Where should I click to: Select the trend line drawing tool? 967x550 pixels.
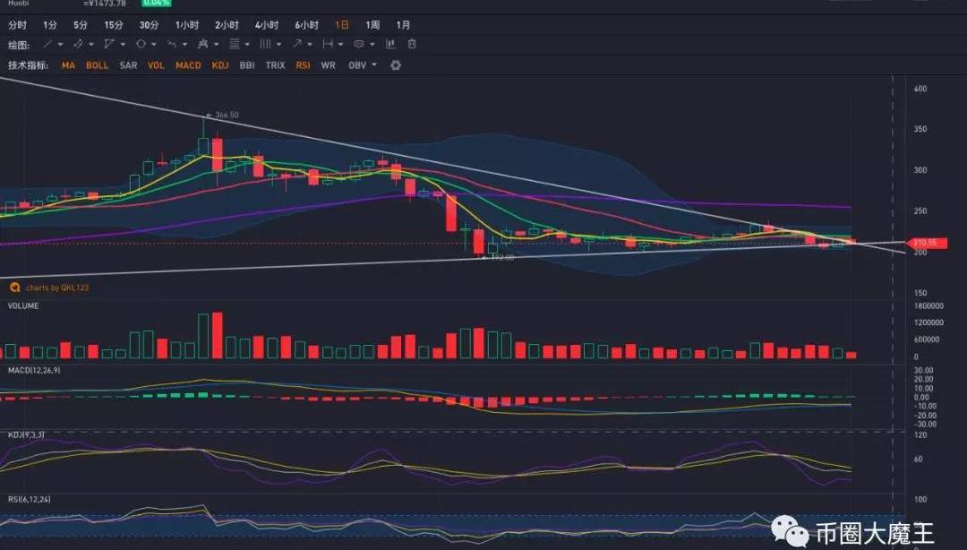[47, 44]
